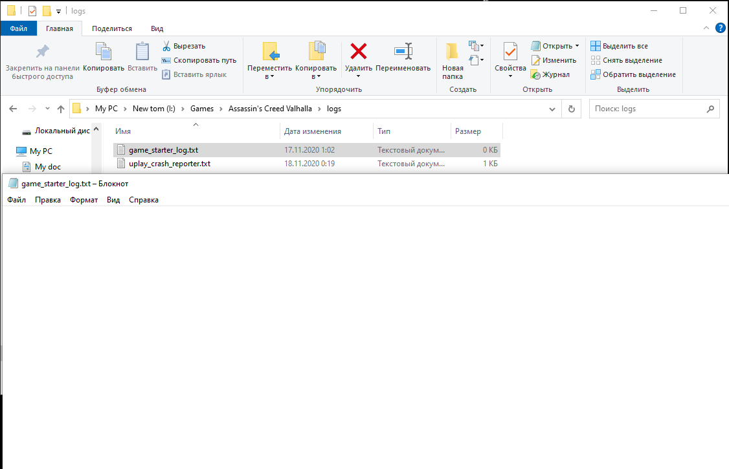Clear selection with Снять выделение
Screen dimensions: 729x469
[626, 60]
